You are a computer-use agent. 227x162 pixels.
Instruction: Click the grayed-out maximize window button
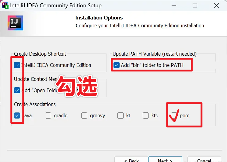195,5
